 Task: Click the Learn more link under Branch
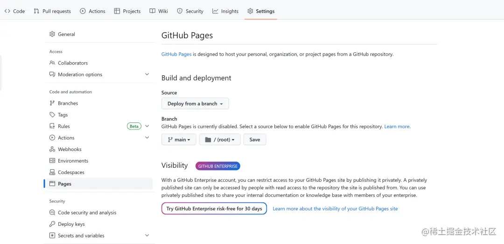point(397,127)
